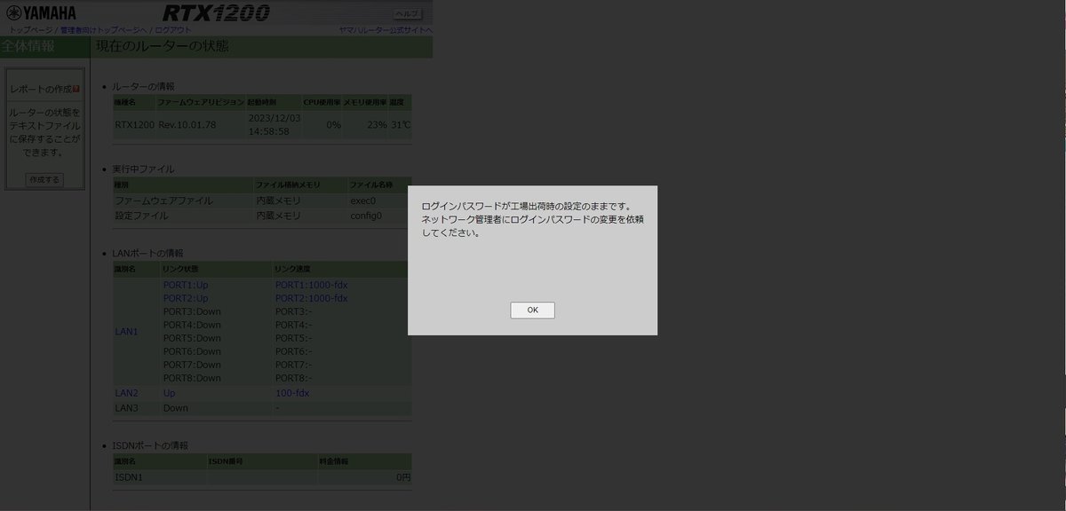Open the ヤマハルーター公式サイトへ link

(x=386, y=30)
